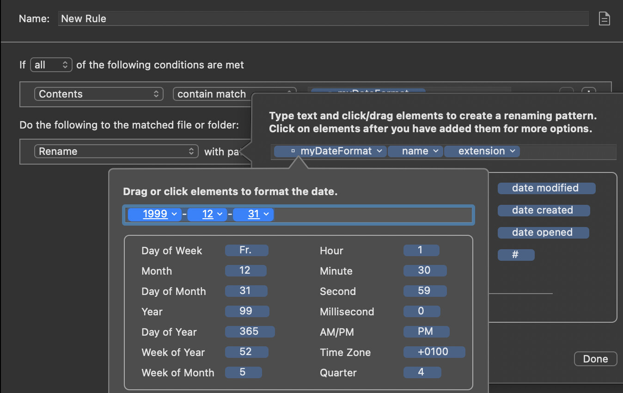Viewport: 623px width, 393px height.
Task: Click the notes document icon beside Name
Action: click(604, 19)
